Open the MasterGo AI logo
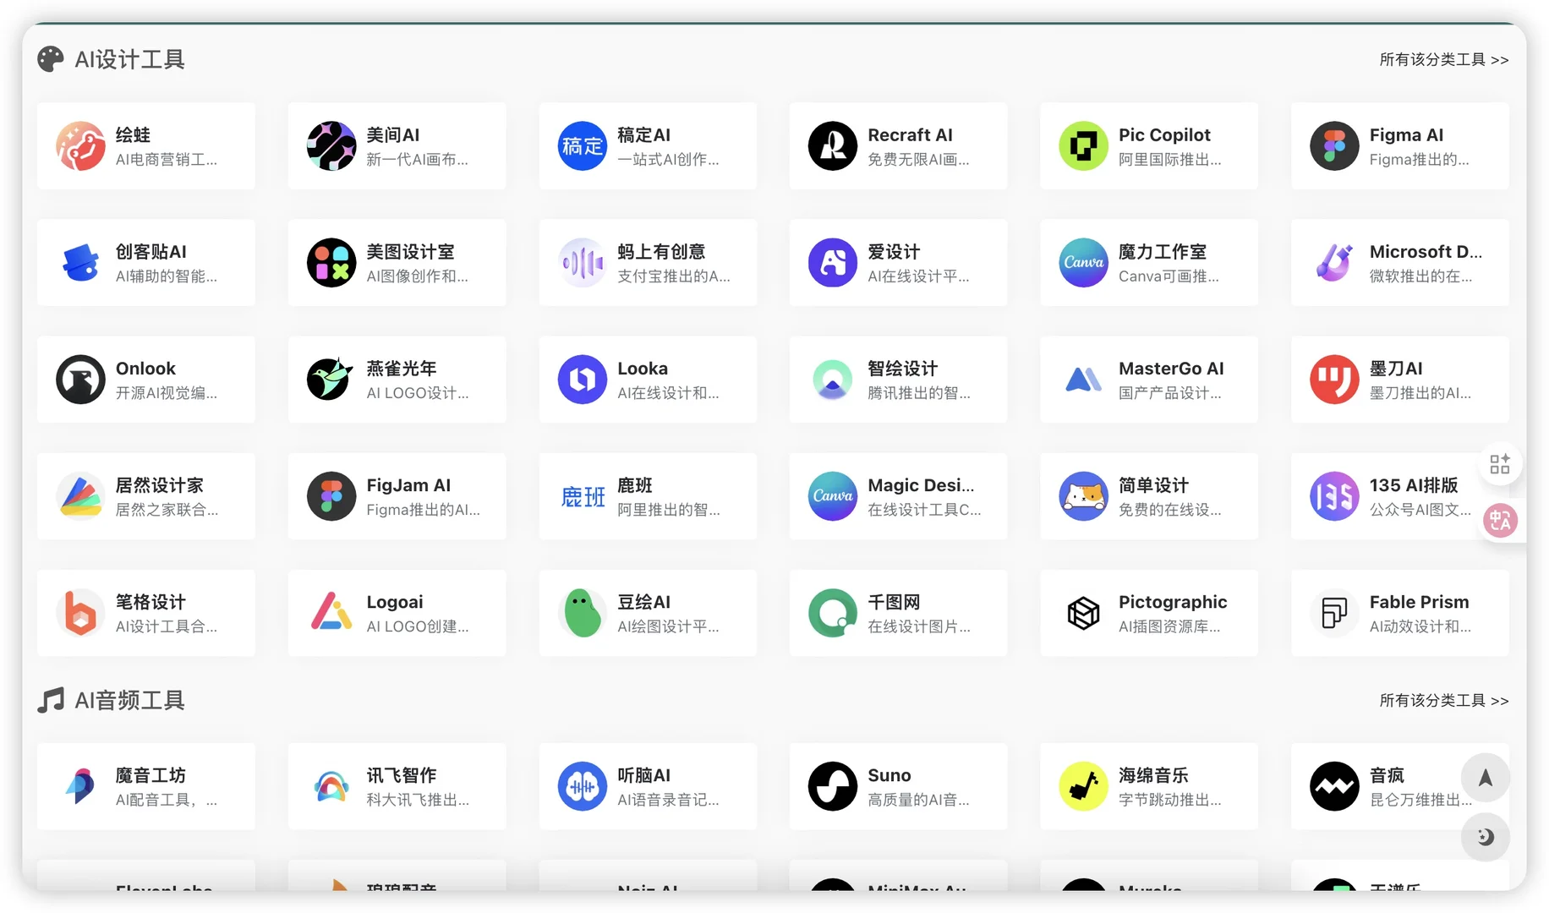1549x913 pixels. tap(1084, 380)
